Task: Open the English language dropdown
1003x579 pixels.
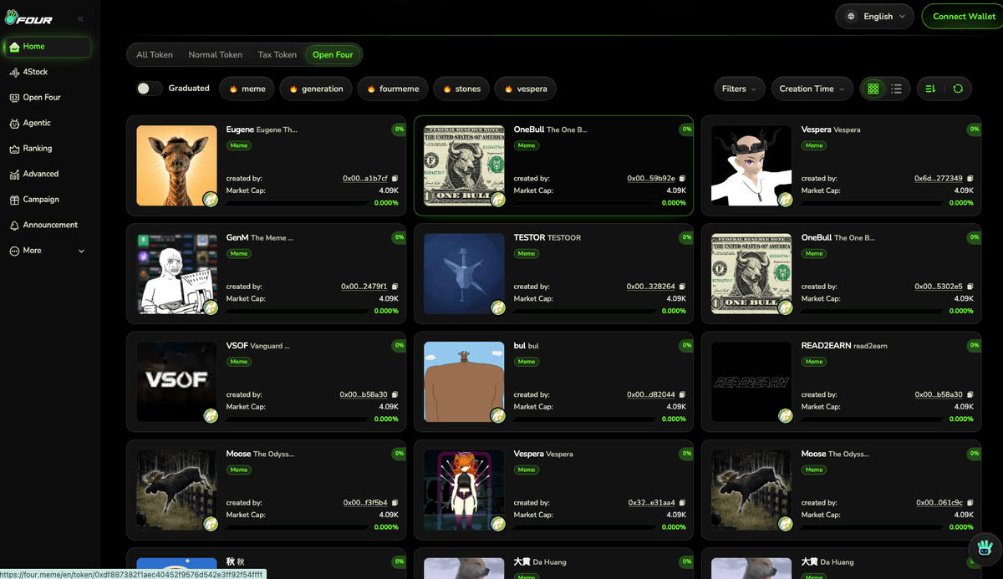Action: tap(875, 17)
